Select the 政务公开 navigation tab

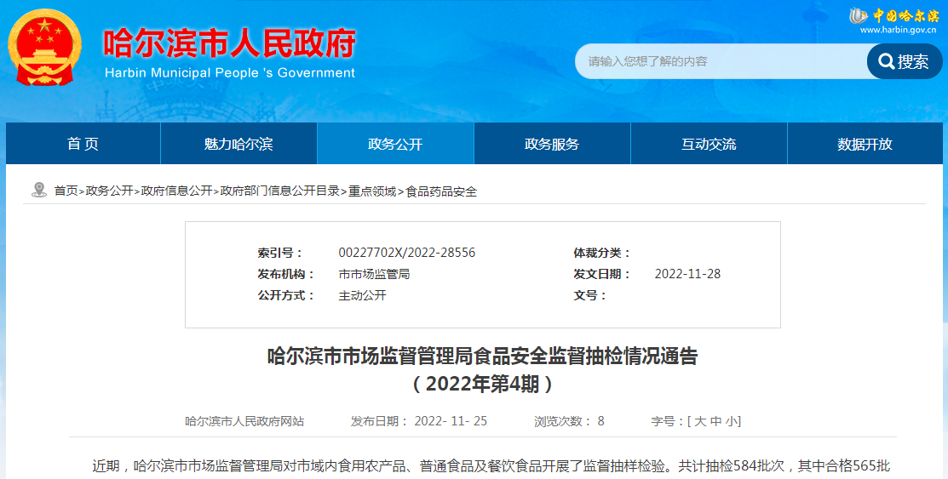tap(395, 144)
